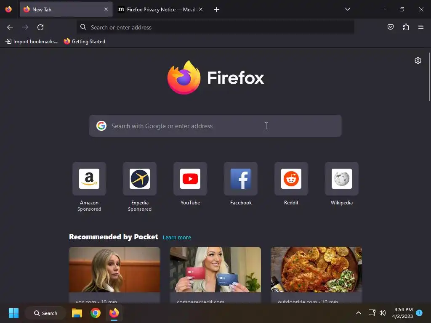431x323 pixels.
Task: Open the Wikipedia shortcut tile
Action: (342, 179)
